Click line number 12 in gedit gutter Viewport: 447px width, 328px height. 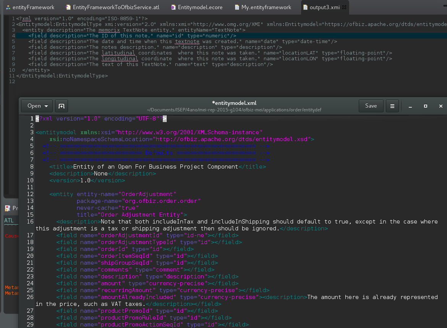[x=30, y=194]
